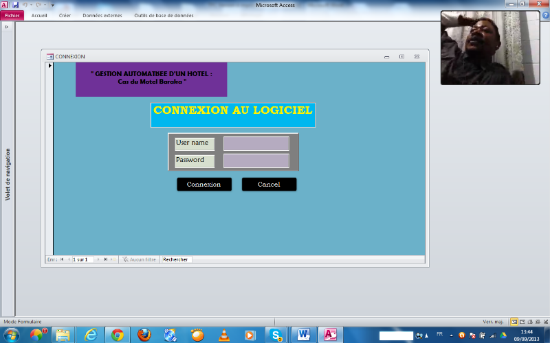Show hidden system tray icons arrow
This screenshot has height=343, width=550.
[x=452, y=335]
